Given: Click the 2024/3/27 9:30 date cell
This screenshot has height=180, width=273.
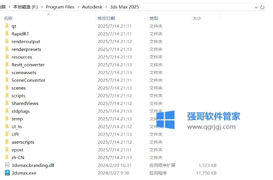Looking at the screenshot, I should 113,173.
